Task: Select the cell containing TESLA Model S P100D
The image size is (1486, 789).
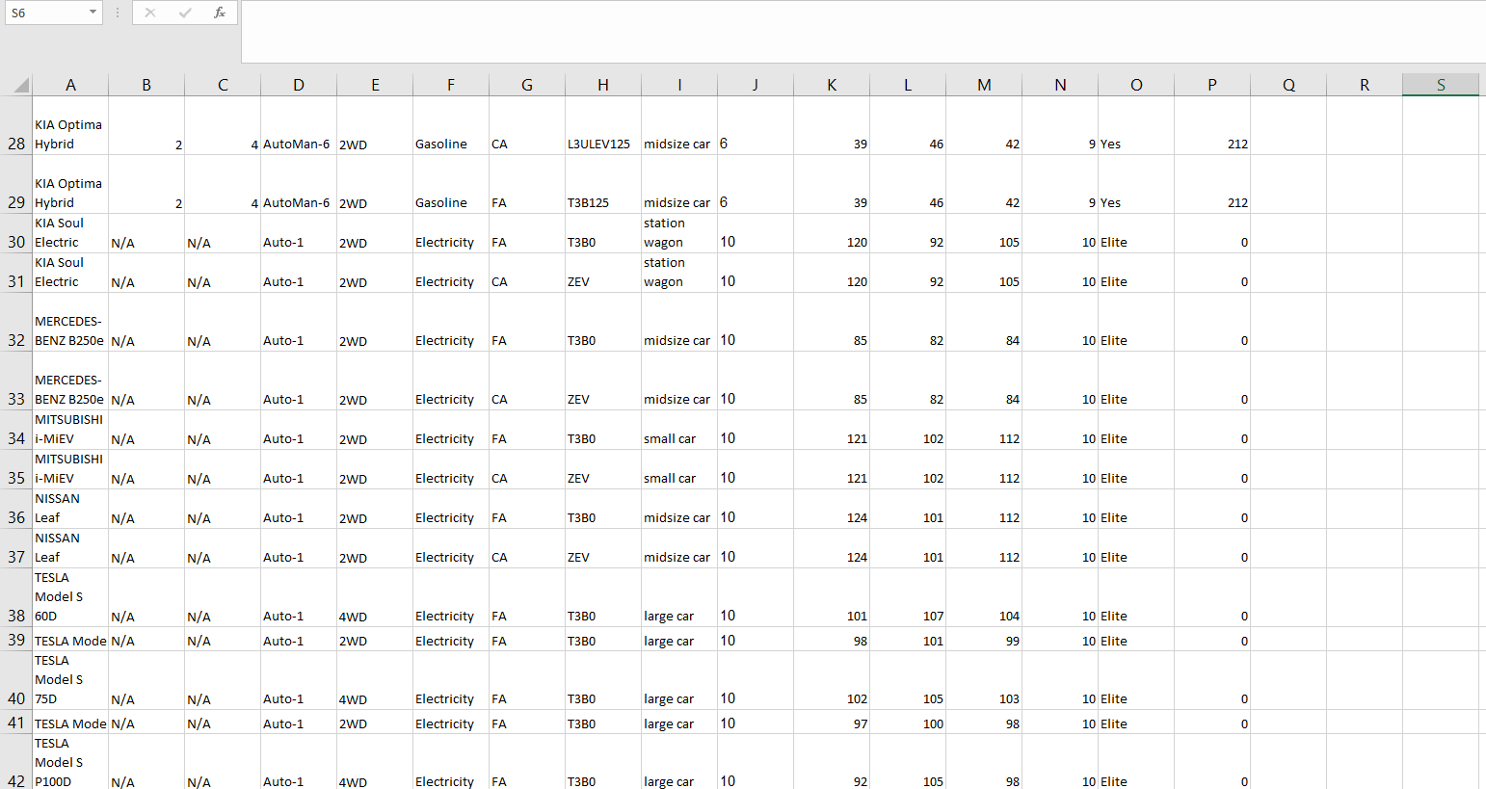Action: pyautogui.click(x=70, y=762)
